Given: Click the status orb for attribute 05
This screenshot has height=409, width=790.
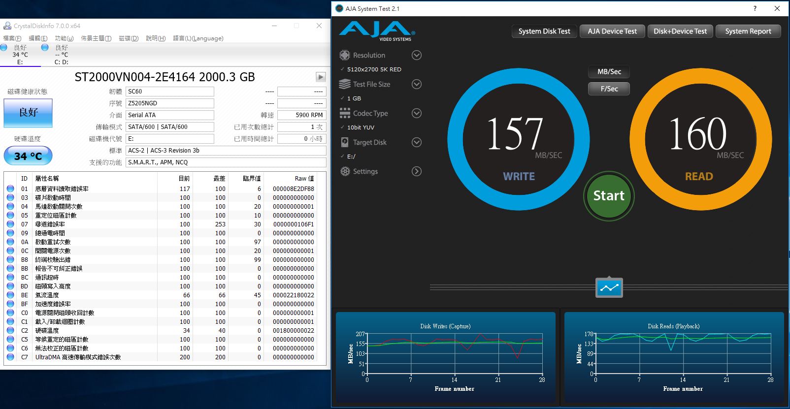Looking at the screenshot, I should click(10, 215).
